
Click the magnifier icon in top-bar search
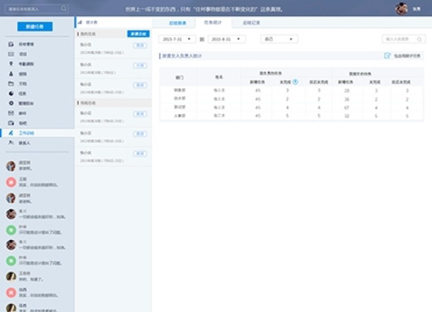point(64,8)
